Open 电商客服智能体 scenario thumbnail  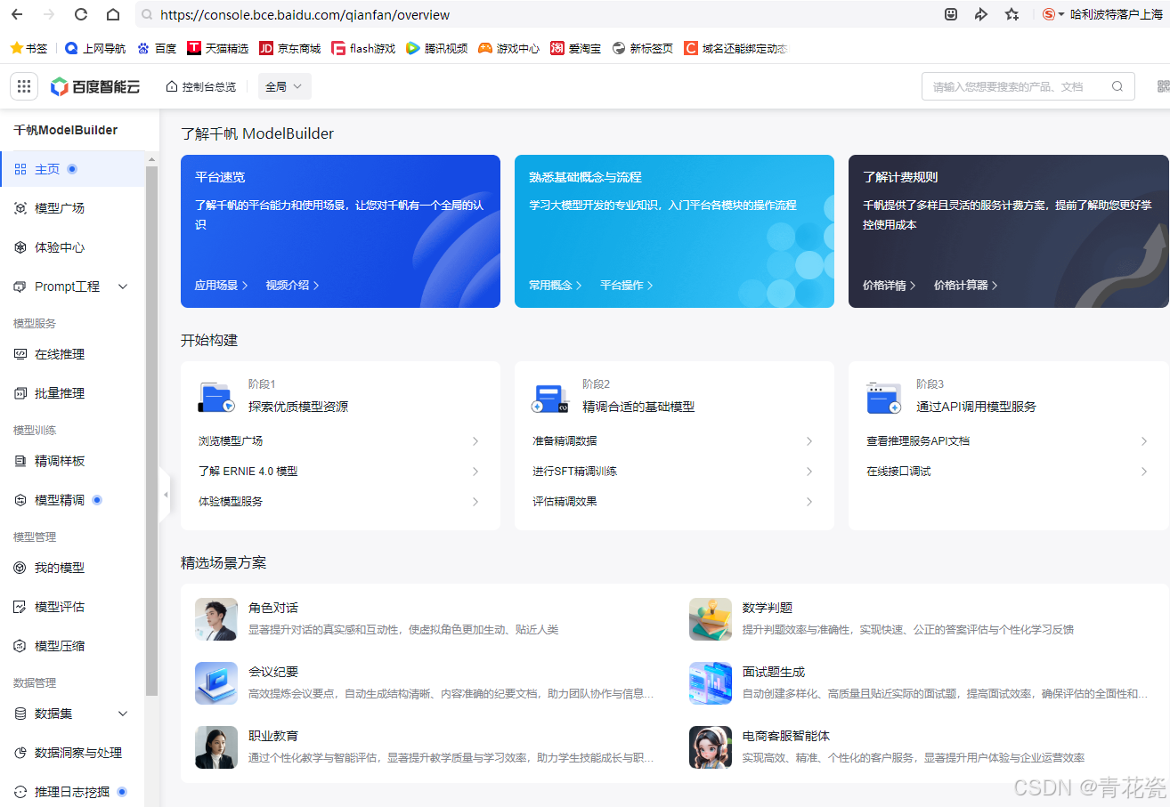pos(711,747)
